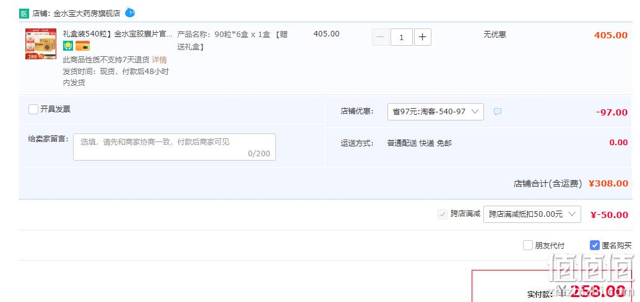Image resolution: width=640 pixels, height=302 pixels.
Task: Open store 金水宝大药房旗舰店
Action: (x=87, y=13)
